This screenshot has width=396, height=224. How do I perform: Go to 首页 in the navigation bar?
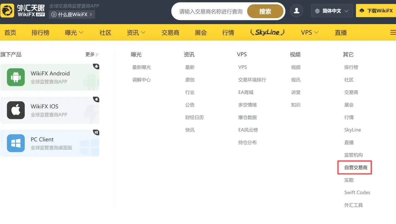(x=10, y=33)
